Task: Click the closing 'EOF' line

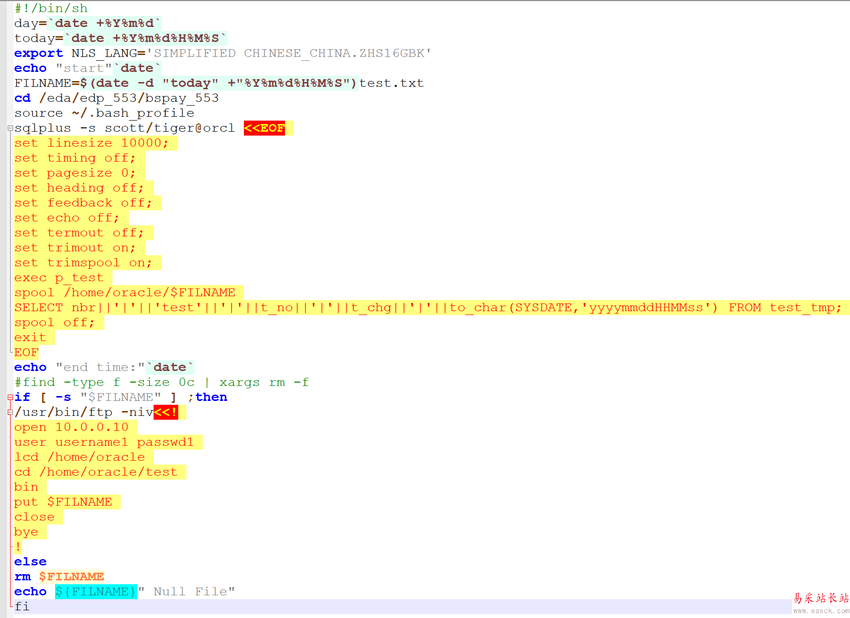Action: click(26, 352)
